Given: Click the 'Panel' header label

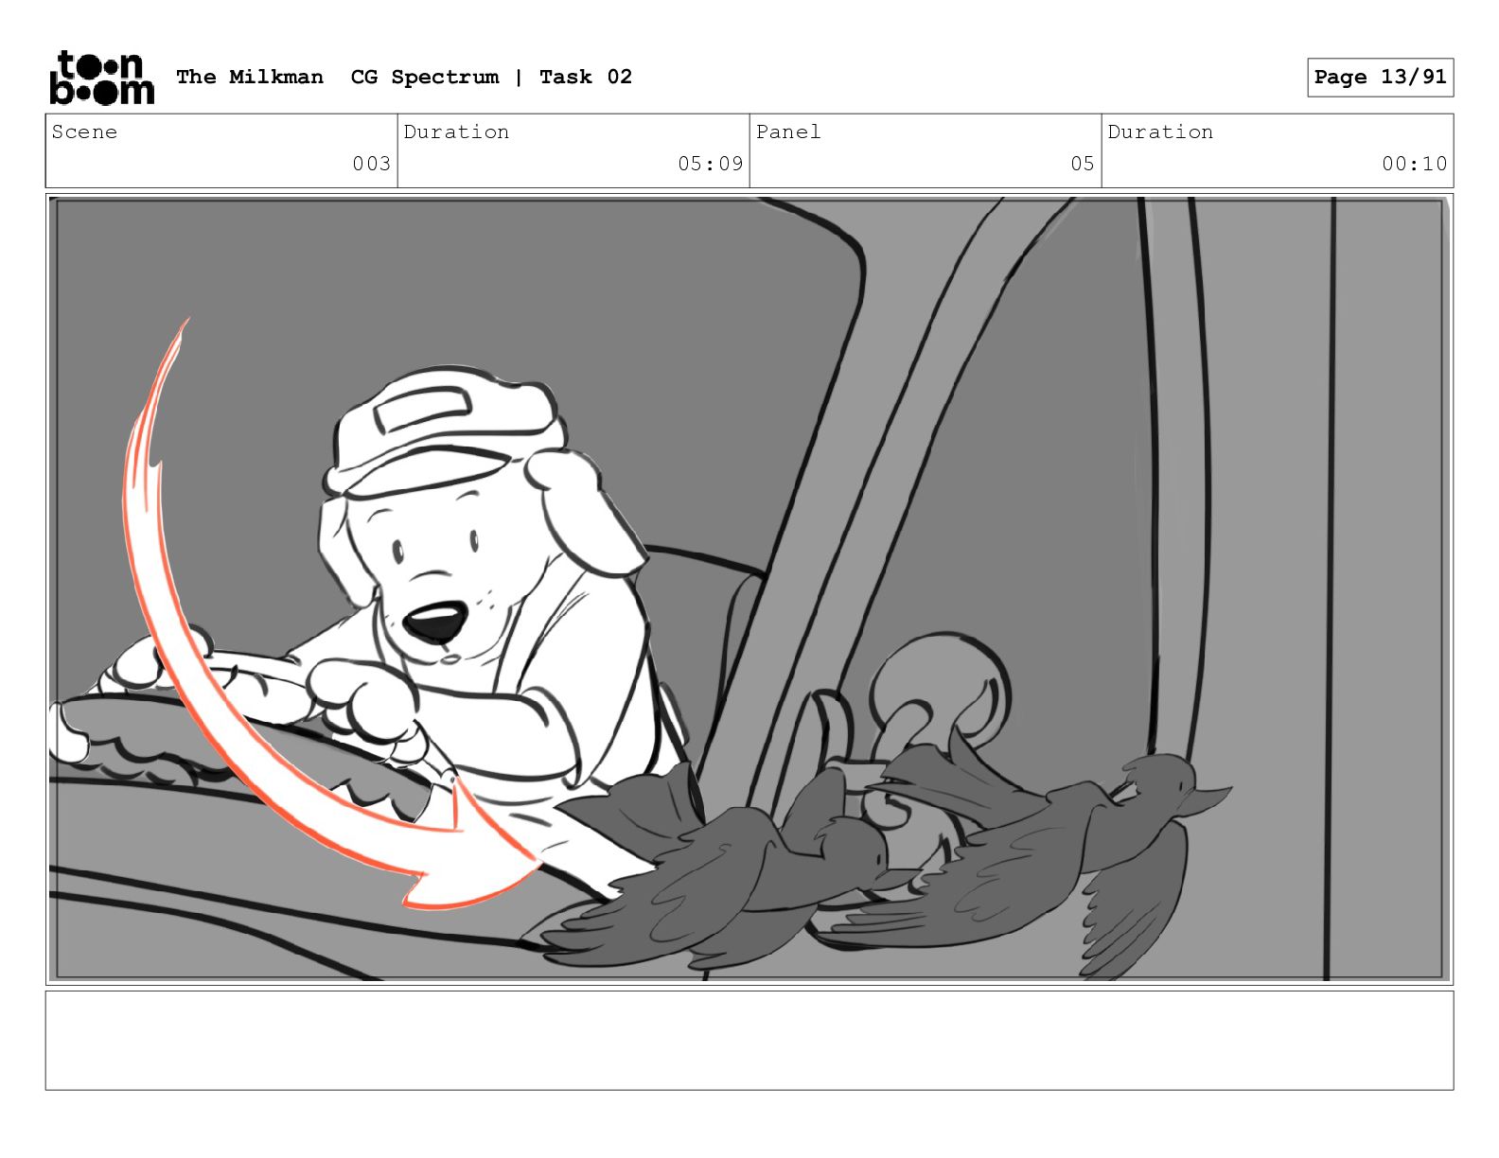Looking at the screenshot, I should click(x=787, y=132).
